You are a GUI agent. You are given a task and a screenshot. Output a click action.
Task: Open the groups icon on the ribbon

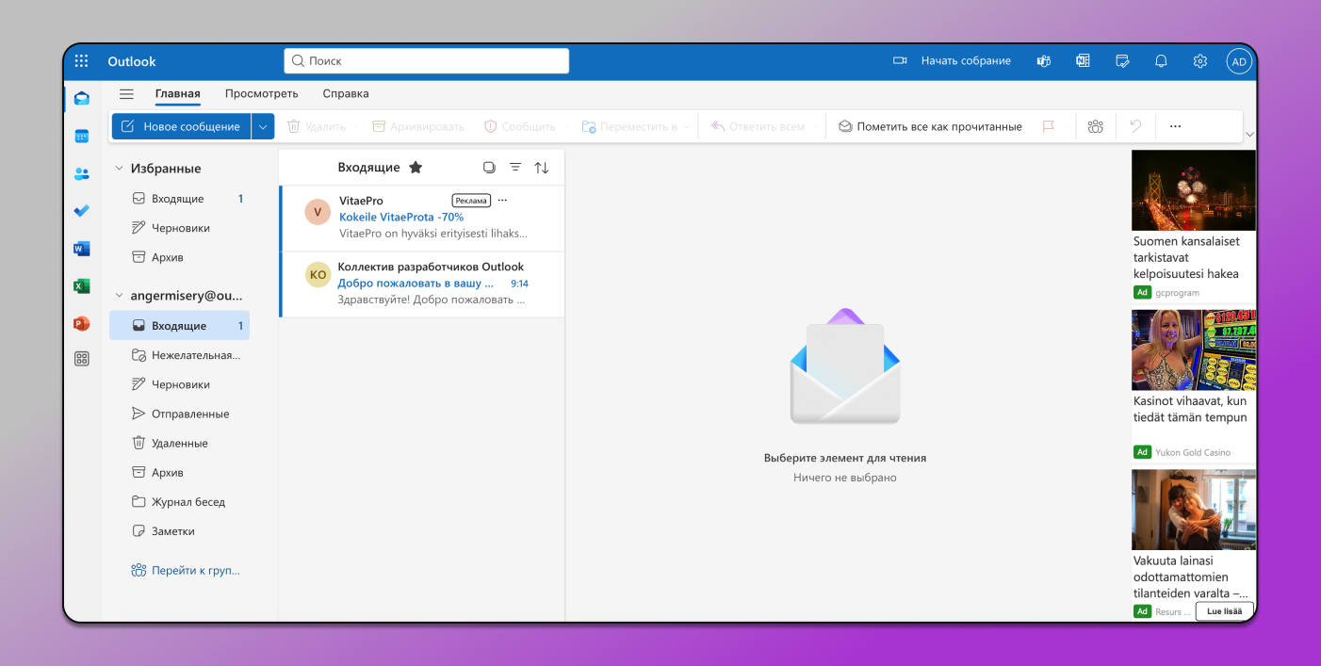1095,125
